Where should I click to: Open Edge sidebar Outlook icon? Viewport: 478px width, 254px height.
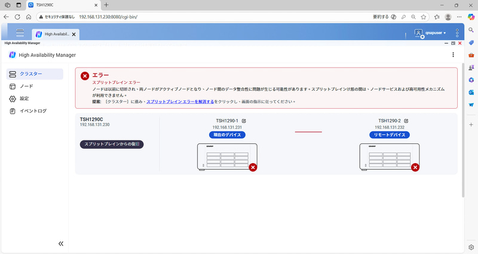[471, 92]
